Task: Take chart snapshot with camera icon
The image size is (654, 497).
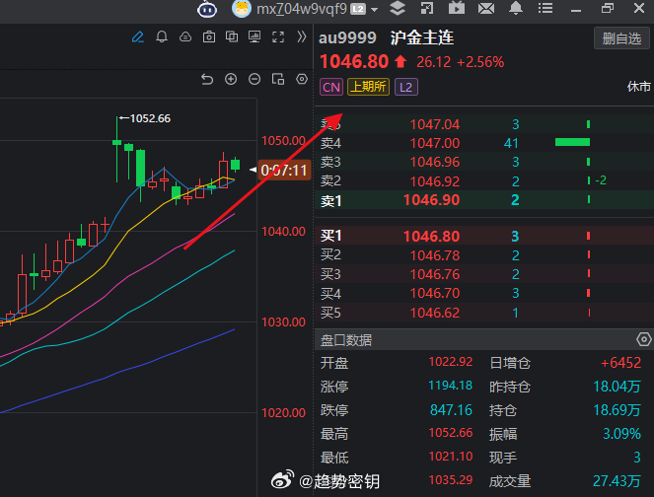Action: click(x=209, y=37)
